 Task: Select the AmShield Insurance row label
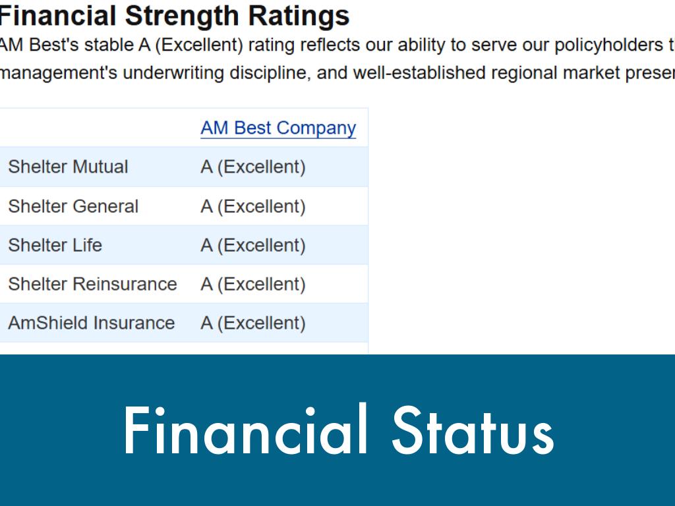[x=91, y=323]
